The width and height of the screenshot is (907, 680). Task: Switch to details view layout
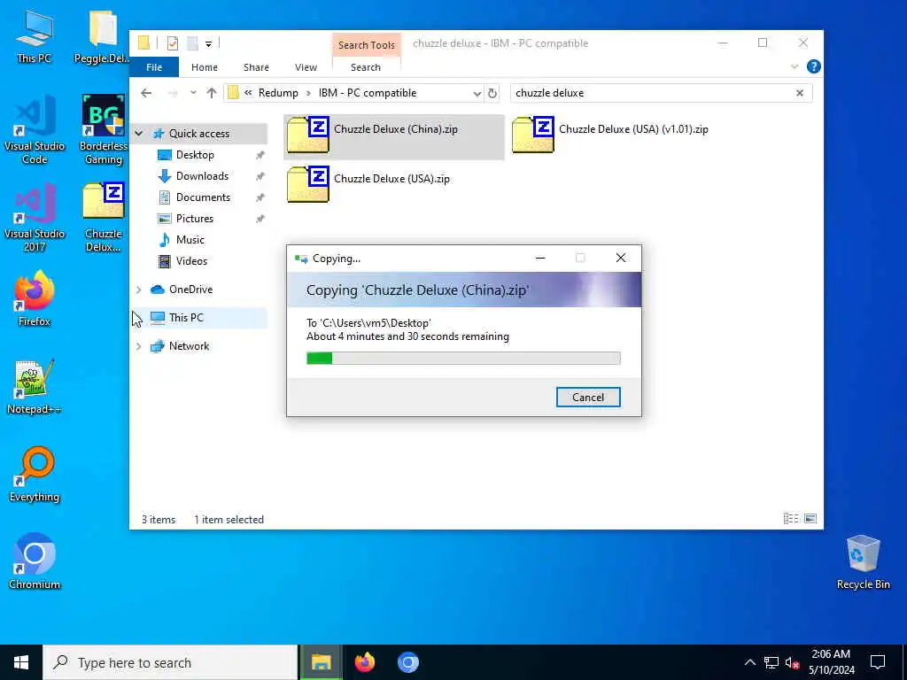tap(791, 519)
